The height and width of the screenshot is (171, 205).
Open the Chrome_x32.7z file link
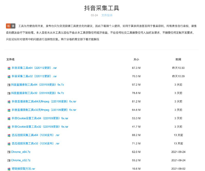(21, 160)
